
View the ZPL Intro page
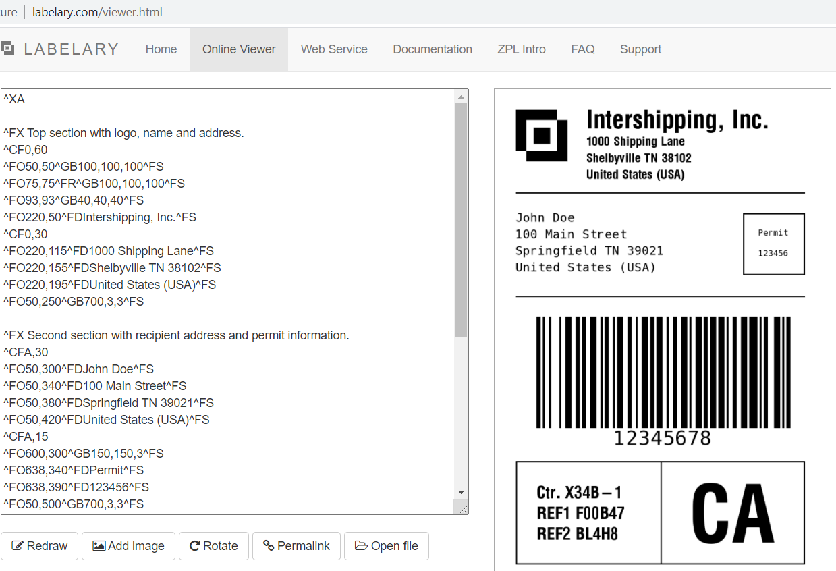click(521, 49)
